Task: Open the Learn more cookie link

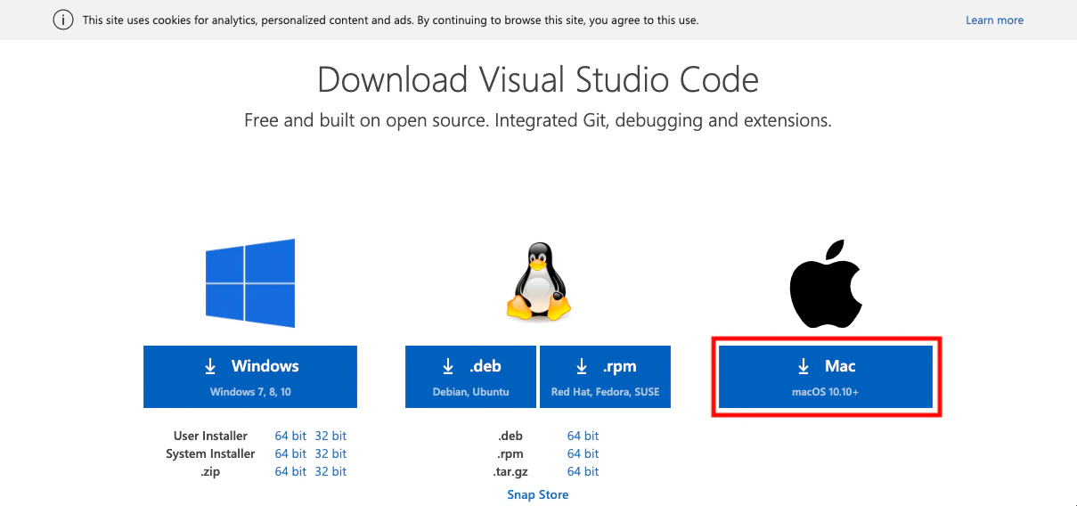Action: 994,20
